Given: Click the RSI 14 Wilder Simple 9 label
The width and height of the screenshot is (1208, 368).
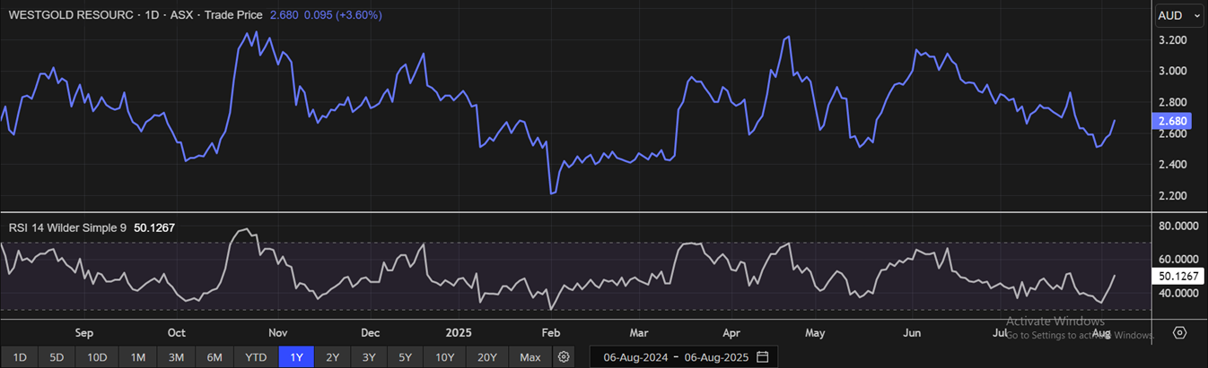Looking at the screenshot, I should coord(68,228).
